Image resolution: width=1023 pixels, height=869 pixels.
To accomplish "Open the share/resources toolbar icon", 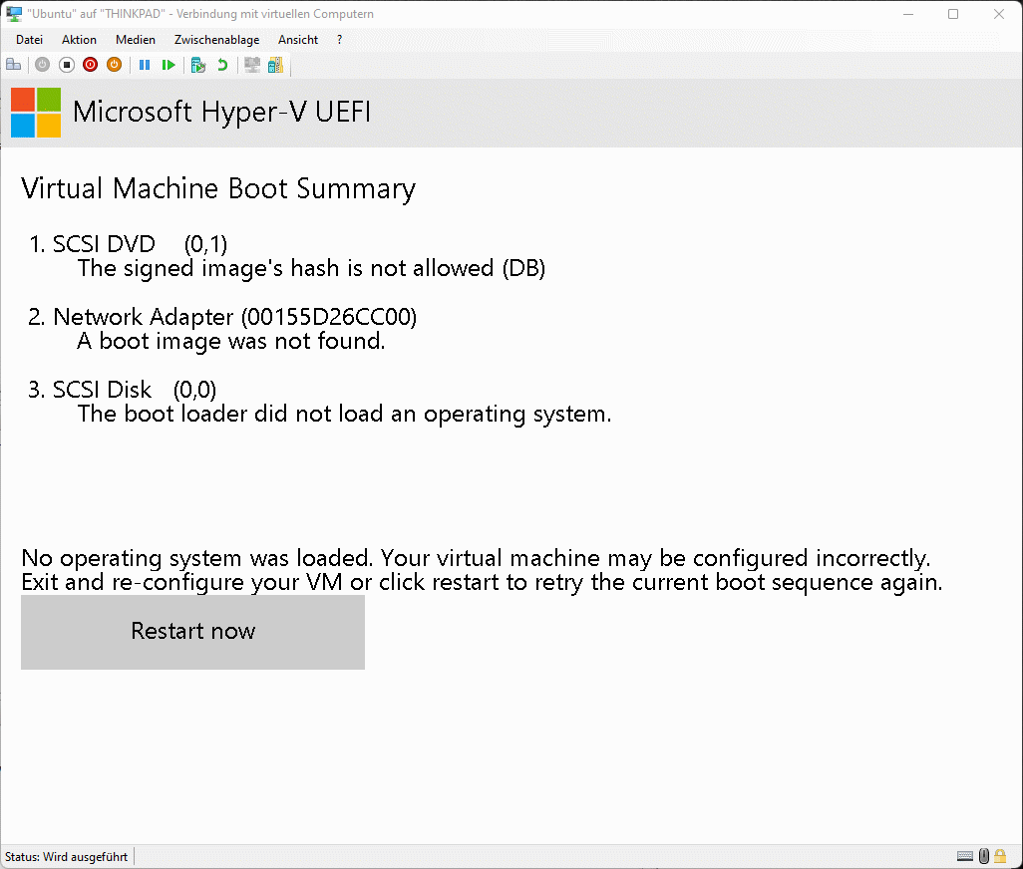I will [275, 65].
